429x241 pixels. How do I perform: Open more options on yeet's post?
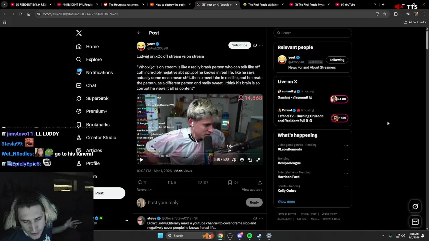coord(261,45)
